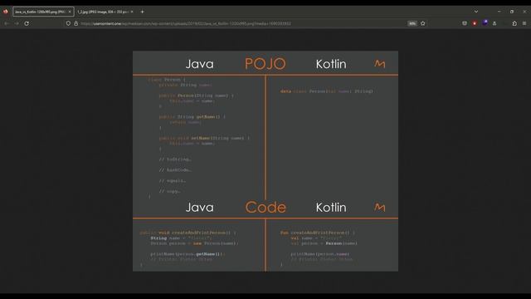
Task: Click the Java vs Kotlin image
Action: pos(265,161)
